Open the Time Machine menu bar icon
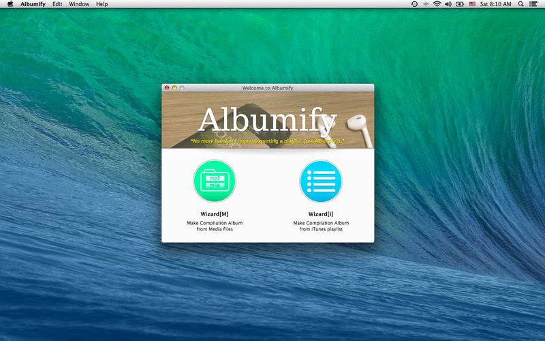This screenshot has width=545, height=341. [414, 4]
